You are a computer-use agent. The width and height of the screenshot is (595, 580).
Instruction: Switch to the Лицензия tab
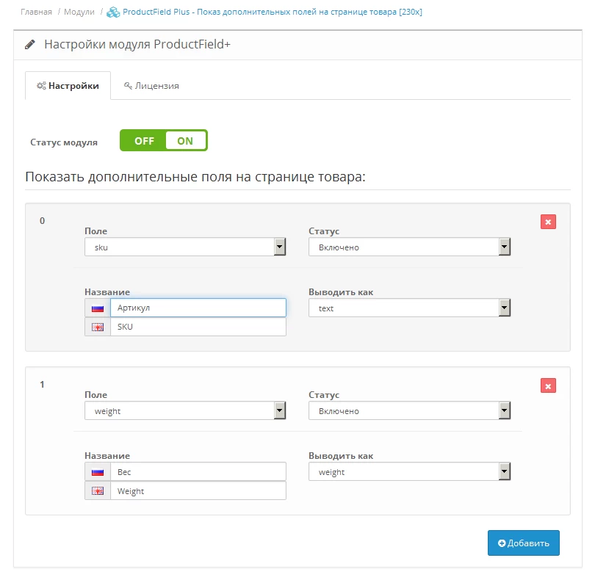[x=151, y=86]
